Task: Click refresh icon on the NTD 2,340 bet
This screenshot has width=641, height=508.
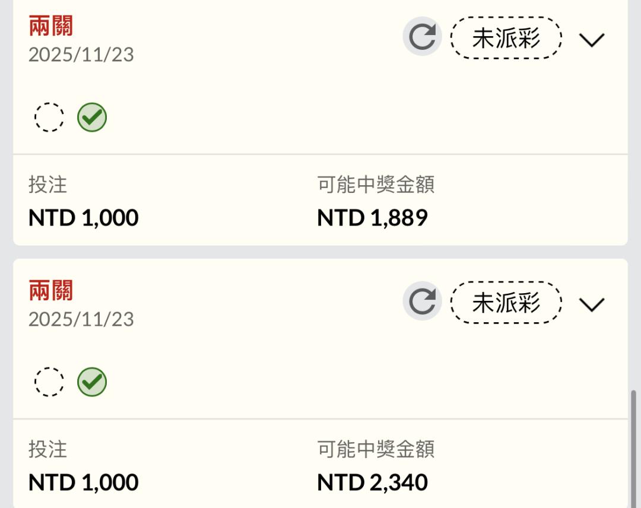Action: click(x=422, y=301)
